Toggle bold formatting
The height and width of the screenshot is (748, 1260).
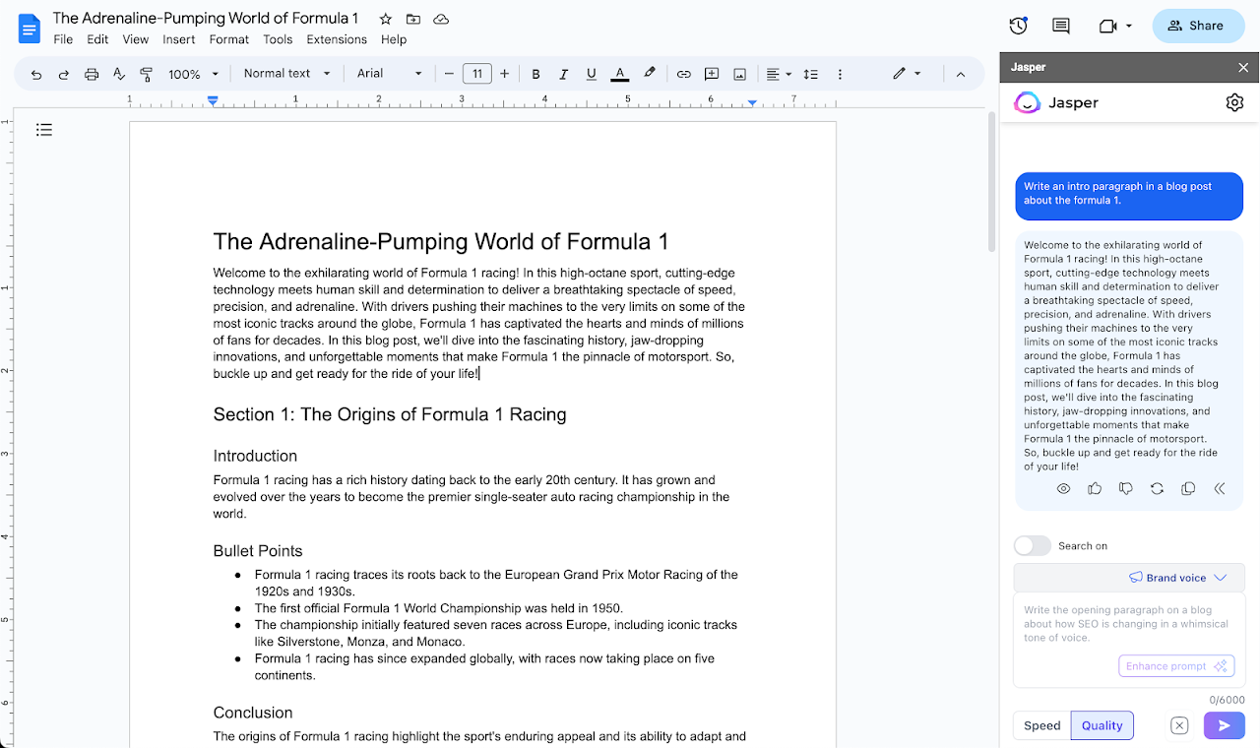535,74
